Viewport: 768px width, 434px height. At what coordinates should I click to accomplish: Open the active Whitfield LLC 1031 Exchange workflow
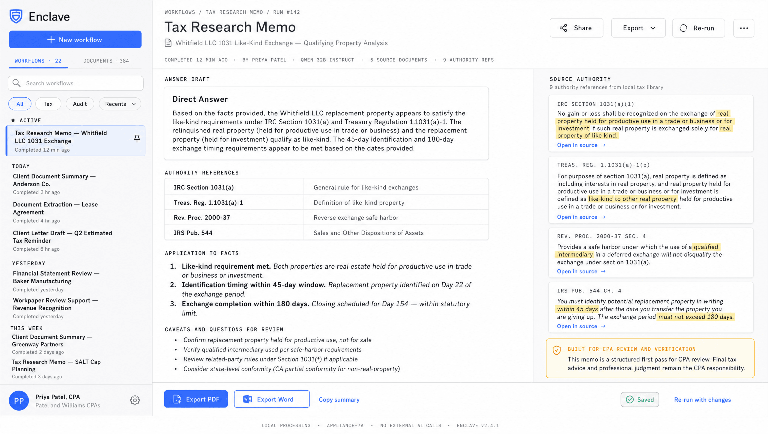[75, 141]
